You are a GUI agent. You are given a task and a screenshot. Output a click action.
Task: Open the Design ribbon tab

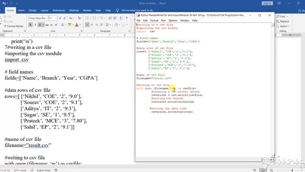(33, 11)
